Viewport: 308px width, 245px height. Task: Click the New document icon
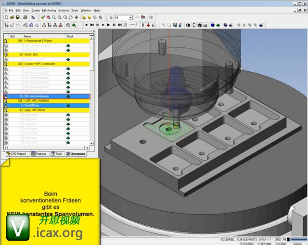tap(5, 17)
